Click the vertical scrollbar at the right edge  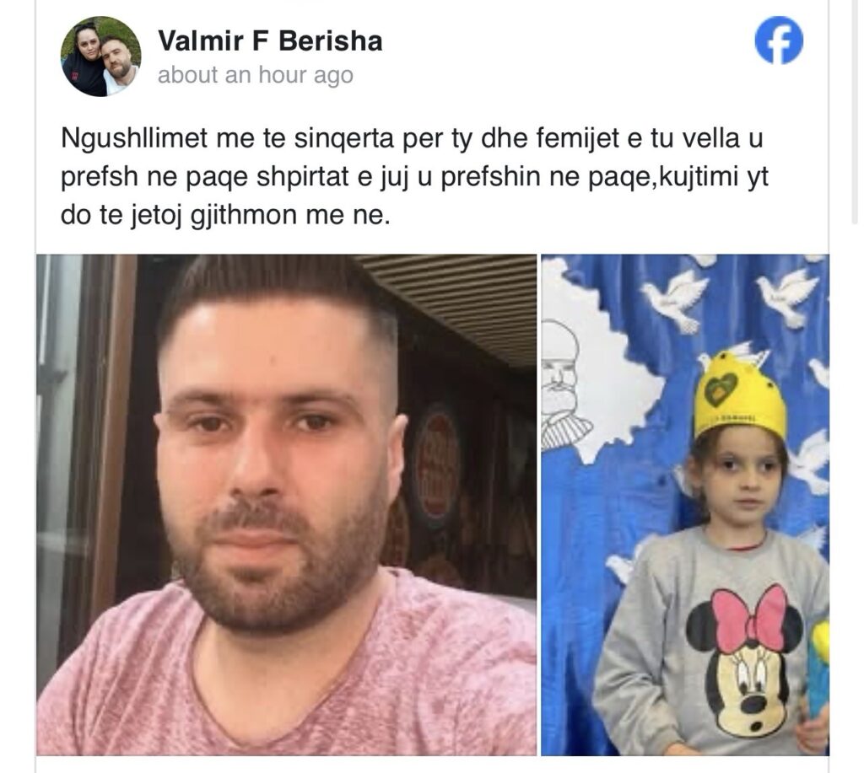point(855,110)
